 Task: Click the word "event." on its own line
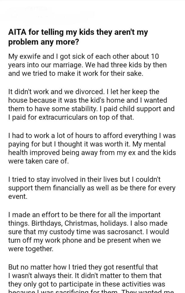[17, 197]
